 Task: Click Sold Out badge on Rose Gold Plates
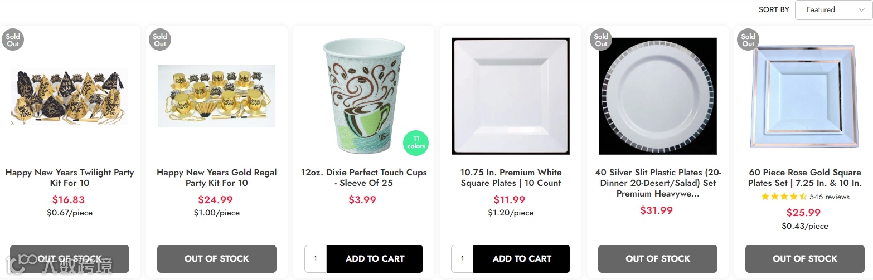coord(748,40)
